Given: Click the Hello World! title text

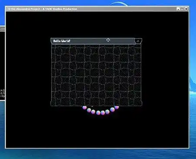Looking at the screenshot, I should click(x=62, y=41).
